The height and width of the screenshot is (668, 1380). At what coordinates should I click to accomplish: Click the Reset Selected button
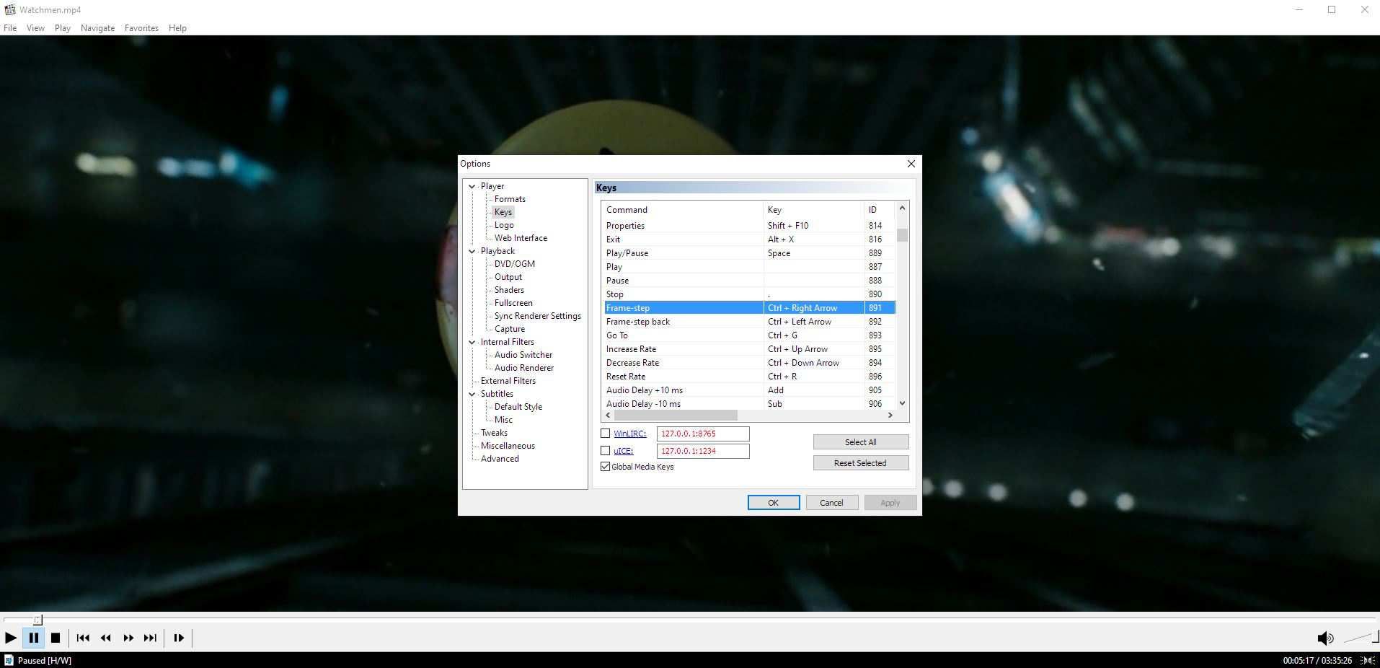[x=861, y=463]
